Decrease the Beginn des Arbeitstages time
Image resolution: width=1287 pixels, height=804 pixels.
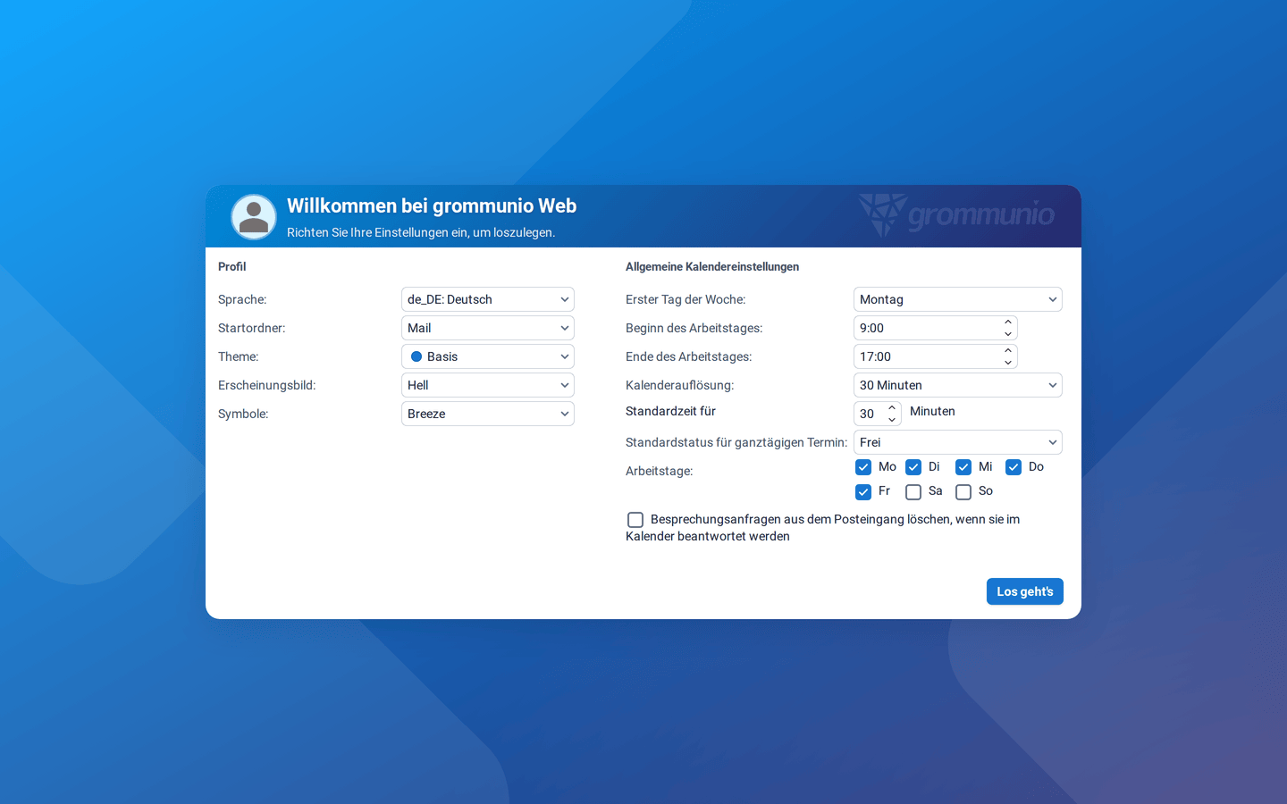click(x=1008, y=334)
